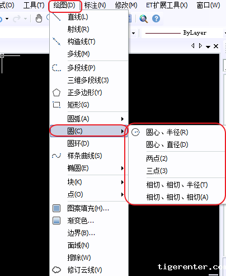
Task: Open the 标注(N) menu
Action: [95, 5]
